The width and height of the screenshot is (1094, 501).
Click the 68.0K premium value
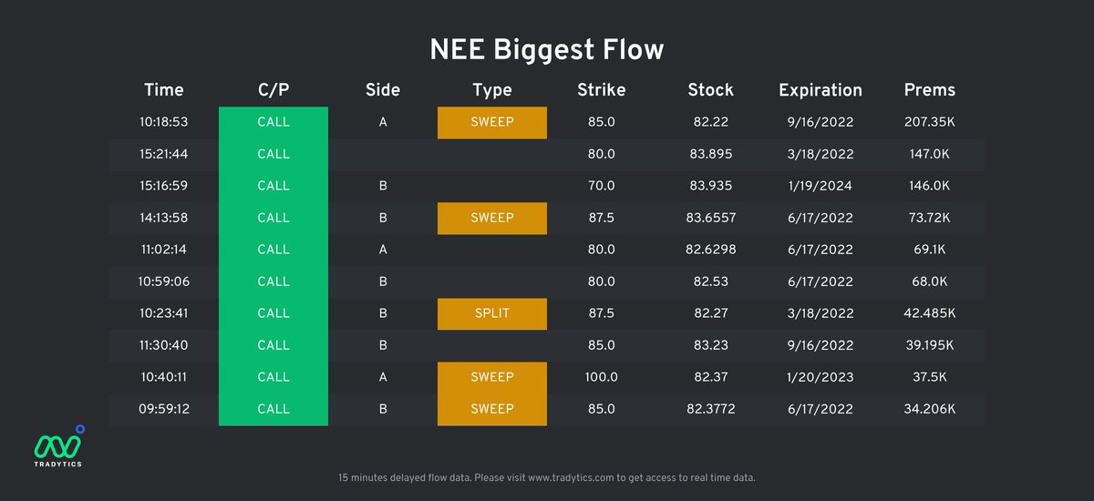point(930,281)
